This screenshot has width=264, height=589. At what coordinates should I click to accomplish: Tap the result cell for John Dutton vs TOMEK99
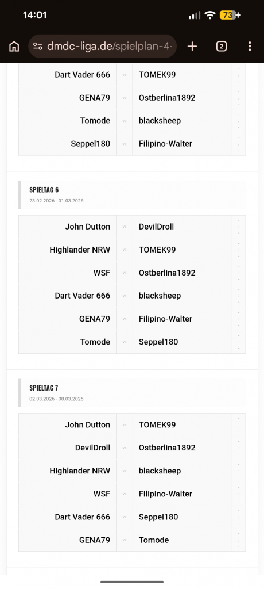pos(239,425)
